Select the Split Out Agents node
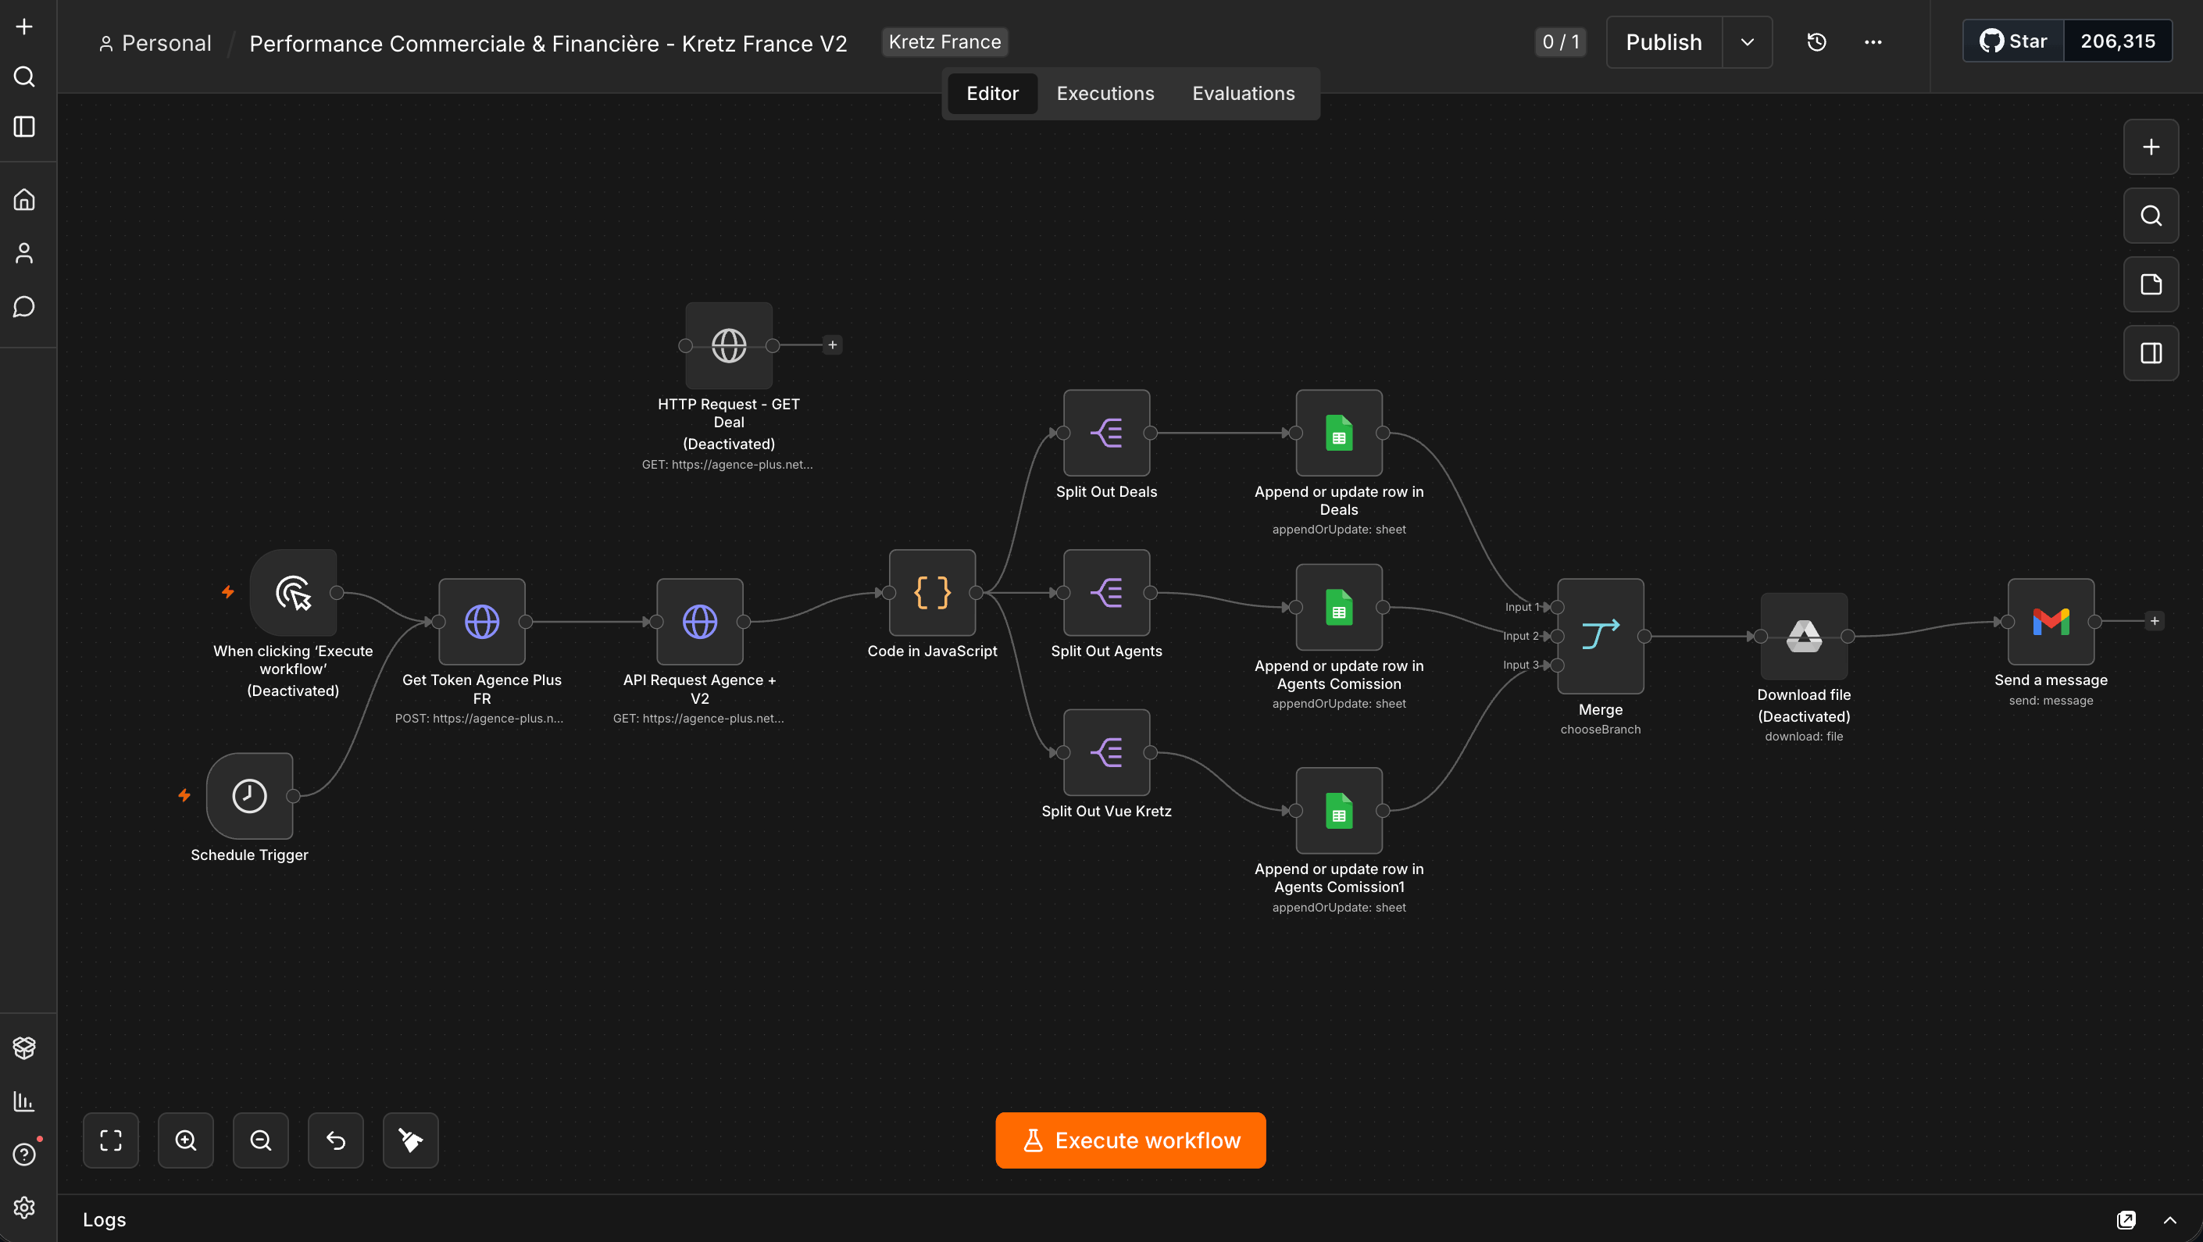This screenshot has width=2203, height=1242. (1107, 593)
